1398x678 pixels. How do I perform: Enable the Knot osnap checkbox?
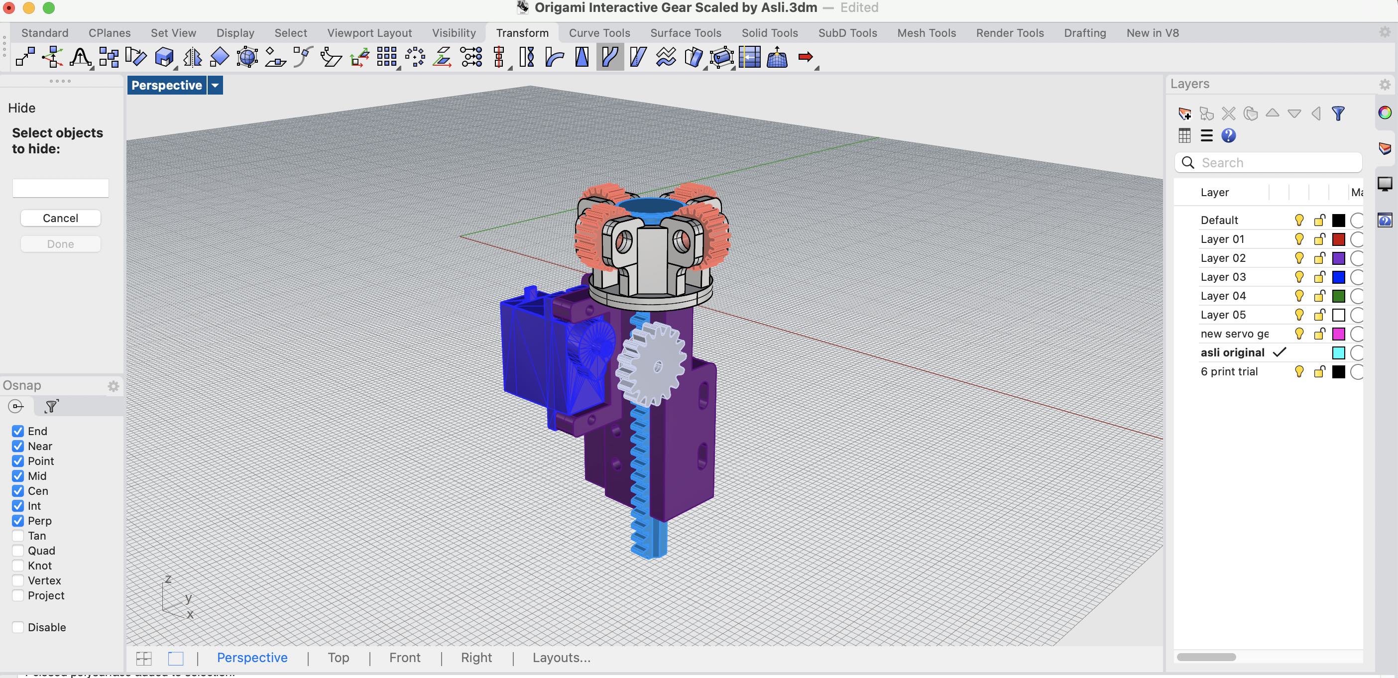tap(18, 565)
